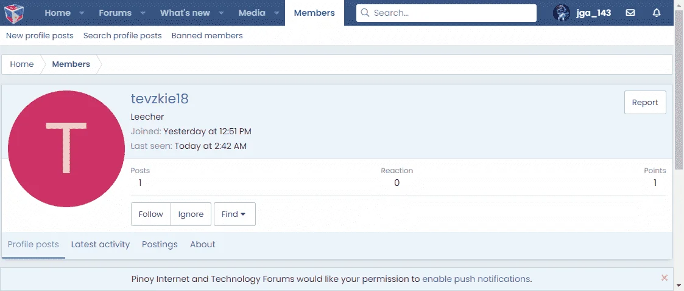Click the Points count value 1
The image size is (684, 291).
655,183
